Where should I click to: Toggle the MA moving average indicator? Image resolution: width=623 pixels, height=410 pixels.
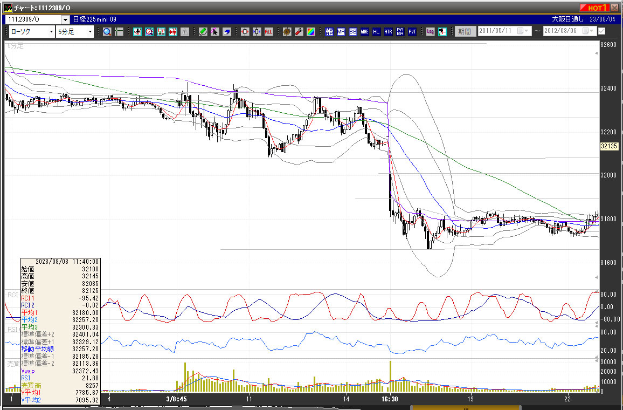(341, 32)
